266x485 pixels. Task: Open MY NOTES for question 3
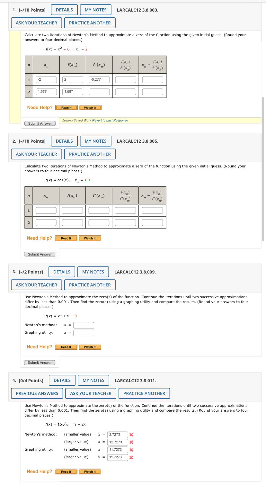(x=93, y=272)
